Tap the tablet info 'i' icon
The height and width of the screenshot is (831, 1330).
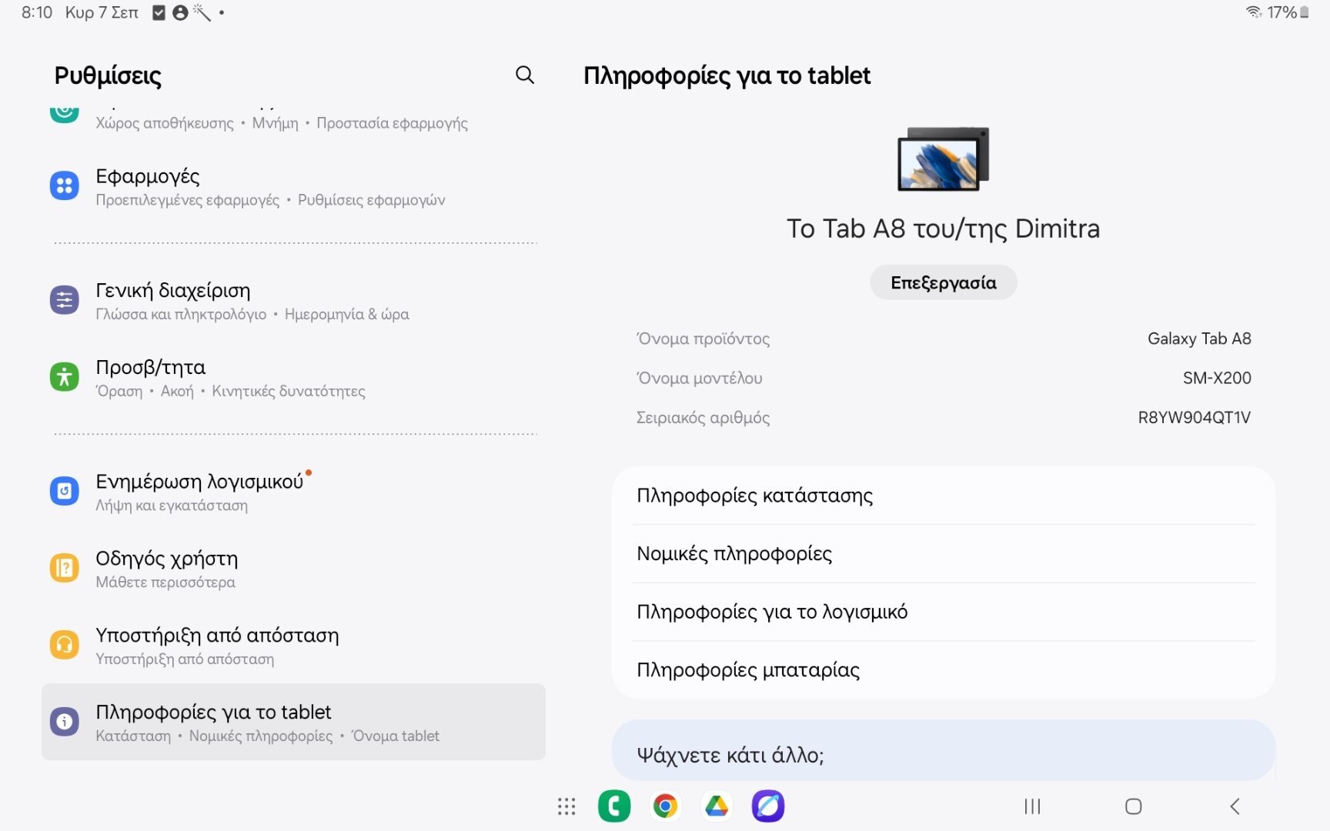point(65,722)
